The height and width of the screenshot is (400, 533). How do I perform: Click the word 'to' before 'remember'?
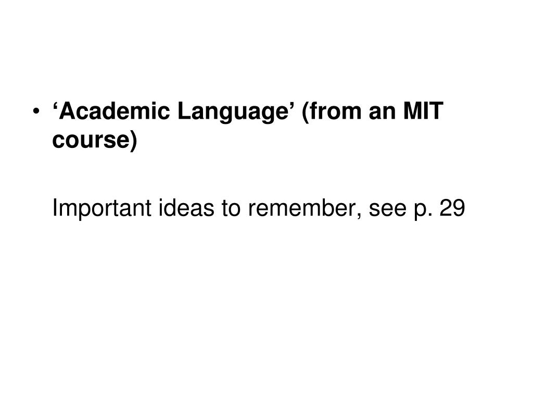click(x=231, y=208)
